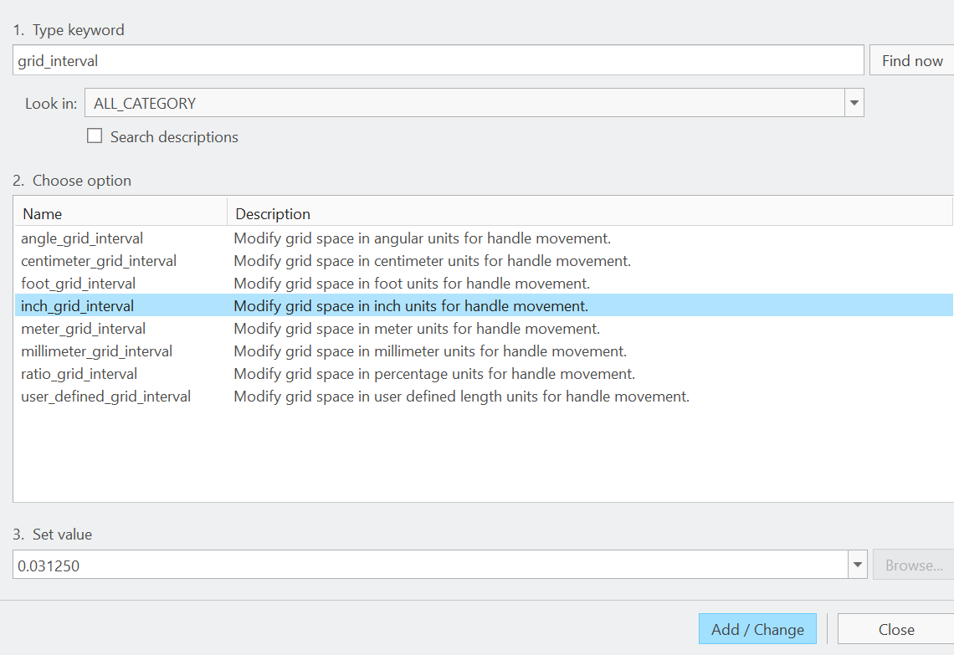Select the millimeter_grid_interval option
954x655 pixels.
pos(95,351)
